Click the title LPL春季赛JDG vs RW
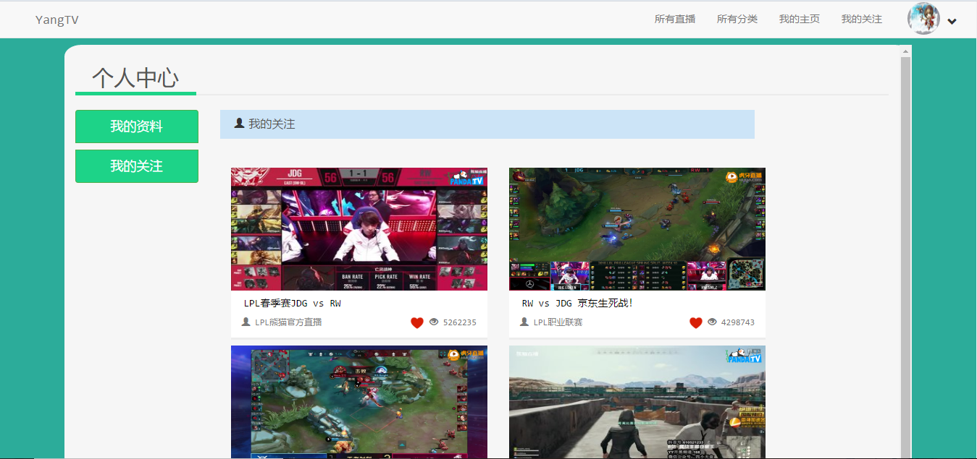This screenshot has width=977, height=459. [x=293, y=303]
